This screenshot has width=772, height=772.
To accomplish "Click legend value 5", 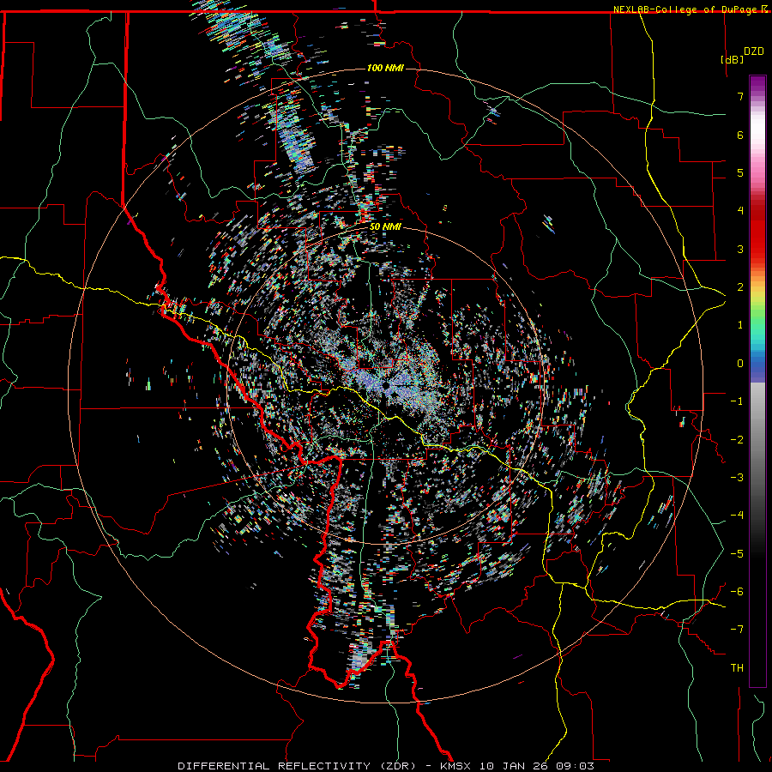I will click(x=740, y=172).
